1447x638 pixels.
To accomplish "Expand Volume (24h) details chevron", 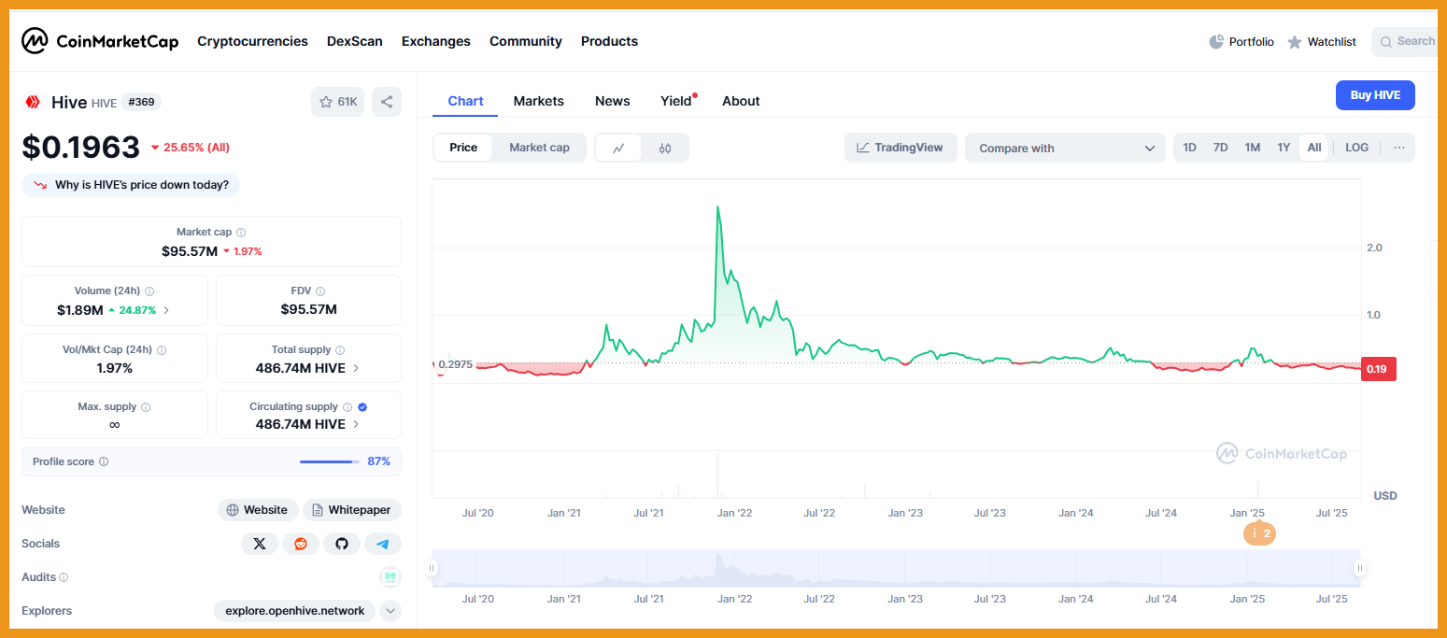I will coord(166,309).
